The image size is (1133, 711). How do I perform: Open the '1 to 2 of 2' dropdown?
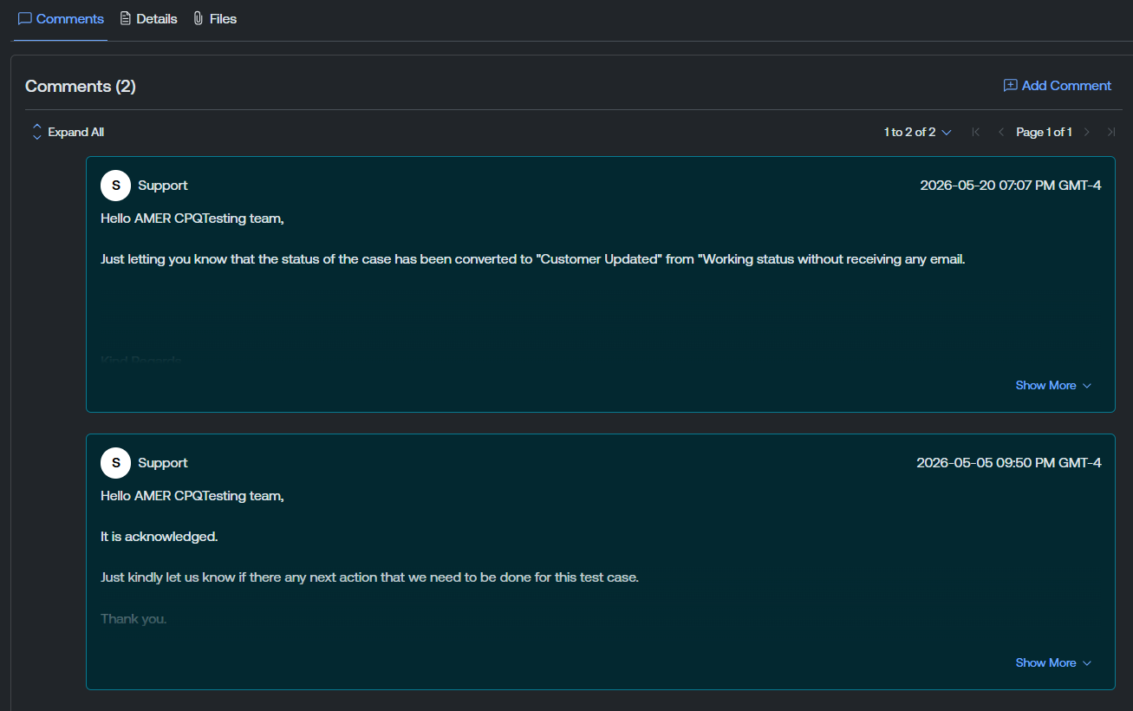click(918, 132)
